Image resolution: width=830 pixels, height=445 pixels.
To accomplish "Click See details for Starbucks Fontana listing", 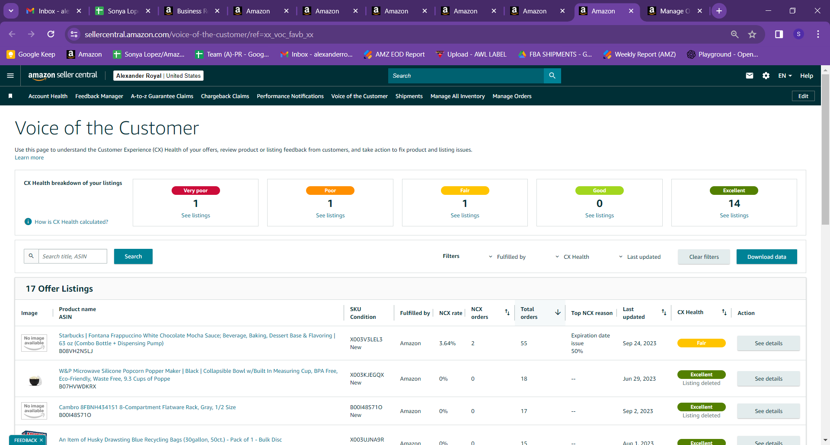I will (x=768, y=343).
